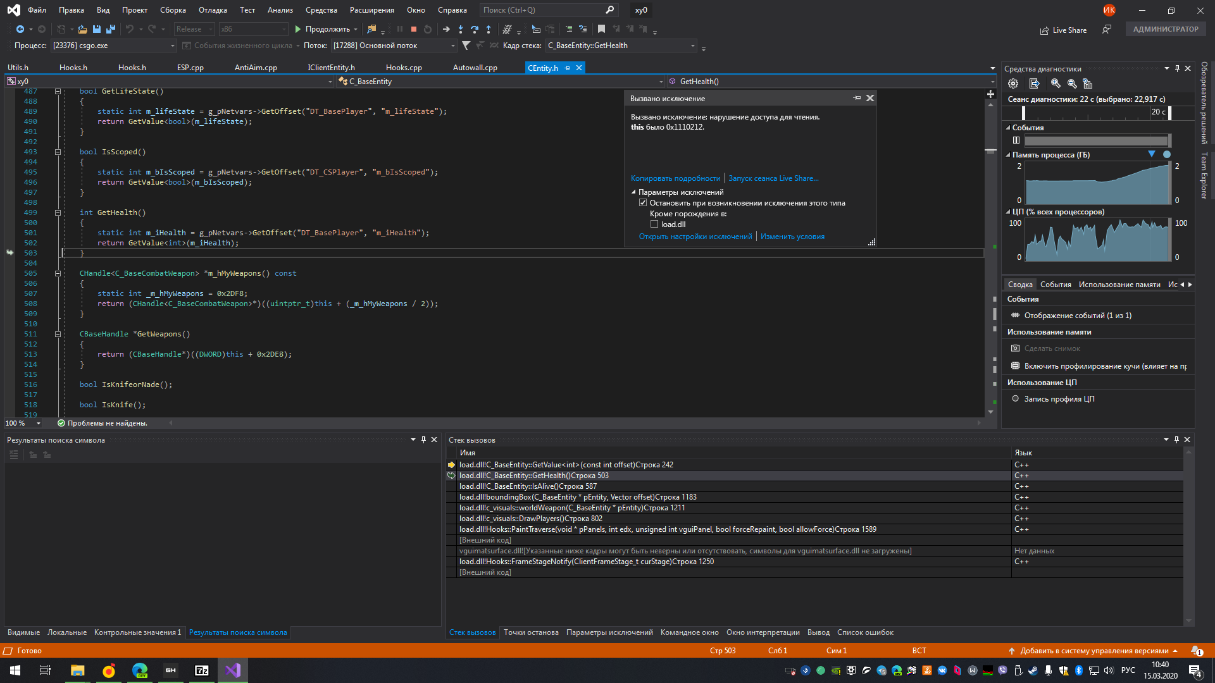Click the Restart debugging icon
Viewport: 1215px width, 683px height.
(x=428, y=29)
